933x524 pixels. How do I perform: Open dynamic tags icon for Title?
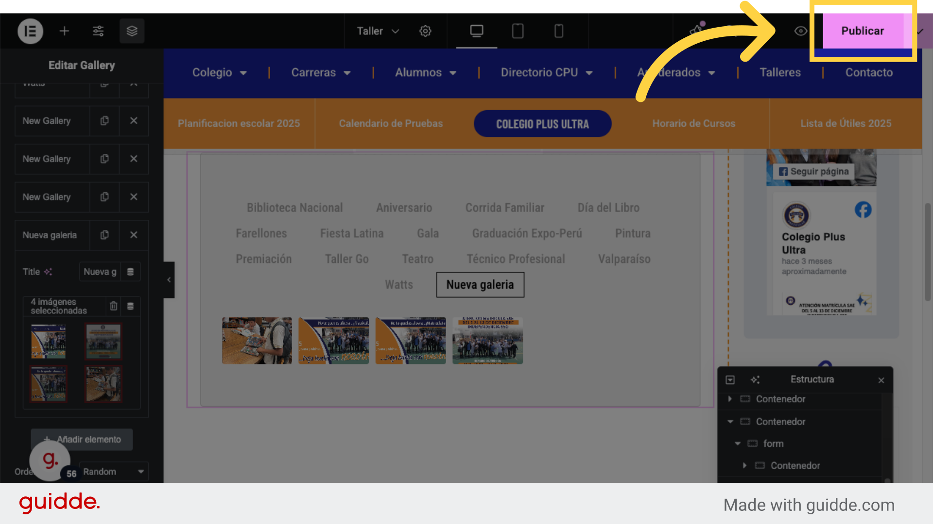(130, 272)
